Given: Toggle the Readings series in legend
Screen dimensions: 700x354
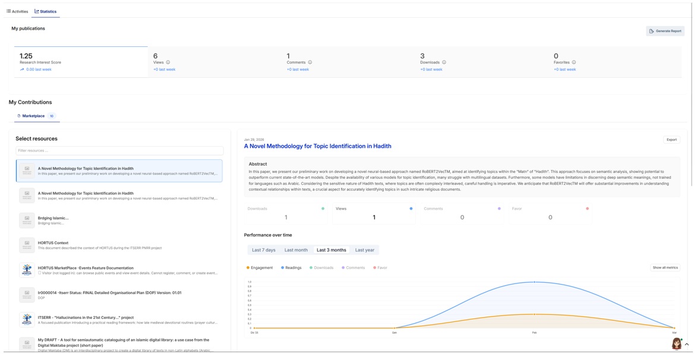Looking at the screenshot, I should click(x=291, y=268).
